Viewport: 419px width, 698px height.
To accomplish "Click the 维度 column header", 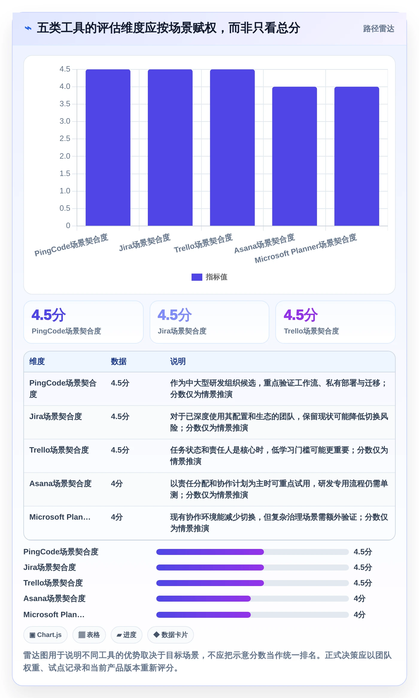I will pyautogui.click(x=37, y=362).
